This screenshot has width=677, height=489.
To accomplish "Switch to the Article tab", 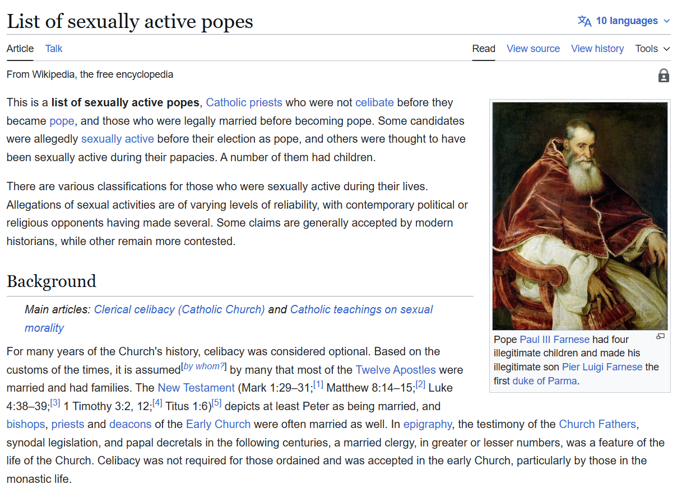I will pyautogui.click(x=20, y=49).
